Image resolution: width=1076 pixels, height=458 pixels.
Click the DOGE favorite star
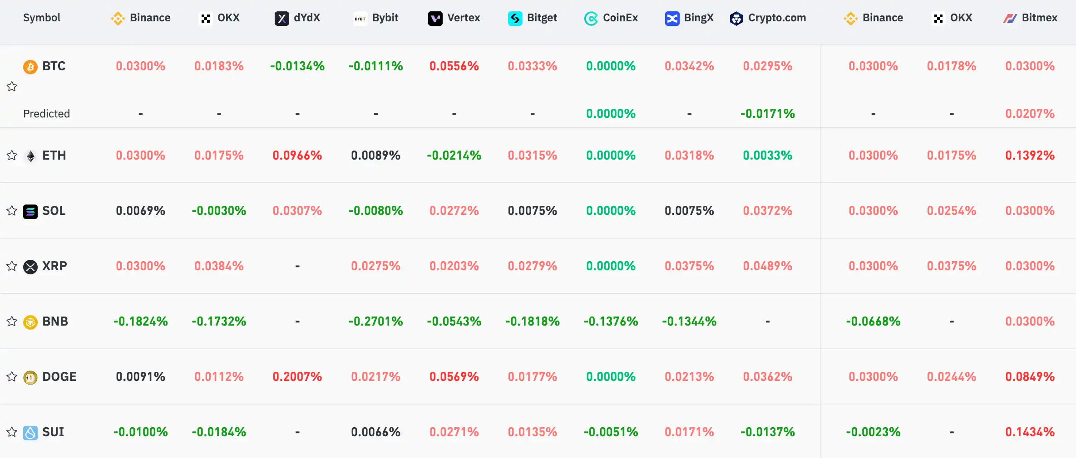pyautogui.click(x=12, y=377)
